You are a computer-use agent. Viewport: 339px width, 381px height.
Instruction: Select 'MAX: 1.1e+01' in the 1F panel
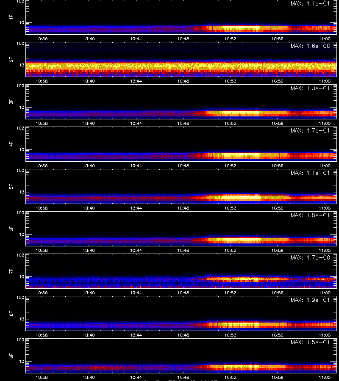tap(310, 4)
